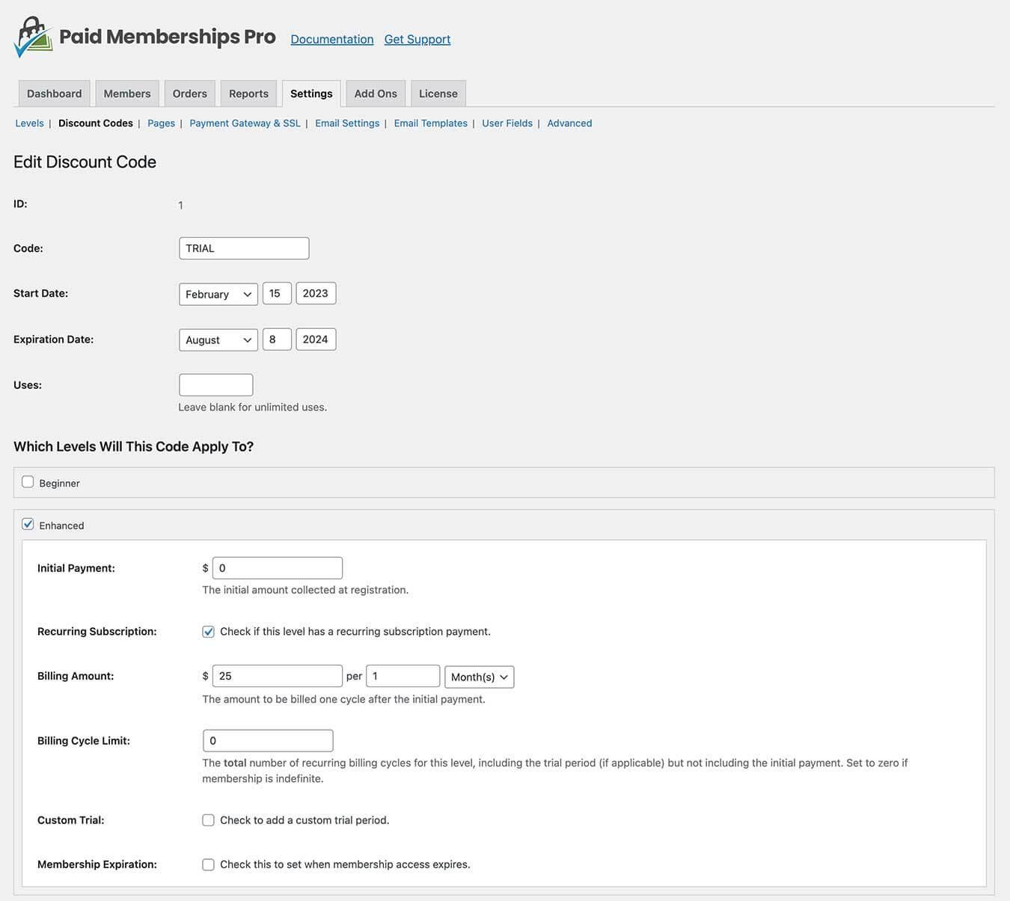
Task: Click the Expiration Date day field
Action: (x=277, y=339)
